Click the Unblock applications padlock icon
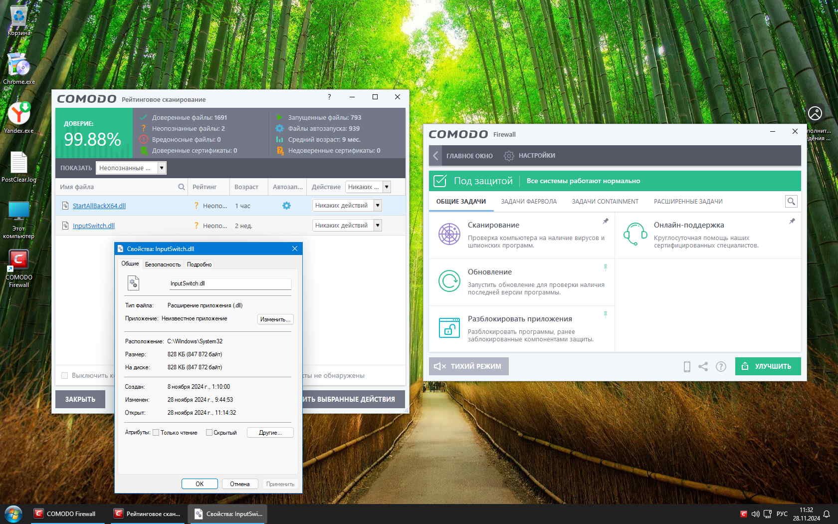Screen dimensions: 838x524 pos(449,328)
